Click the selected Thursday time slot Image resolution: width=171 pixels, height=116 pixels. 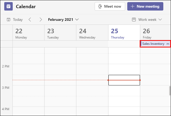point(124,80)
